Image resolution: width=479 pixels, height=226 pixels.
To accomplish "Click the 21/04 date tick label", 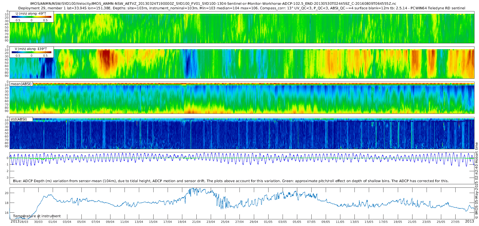I will coord(196,222).
